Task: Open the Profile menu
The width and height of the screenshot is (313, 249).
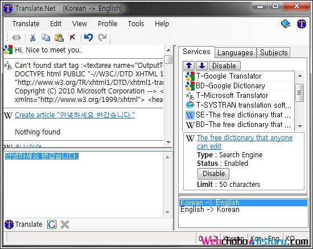Action: point(108,24)
